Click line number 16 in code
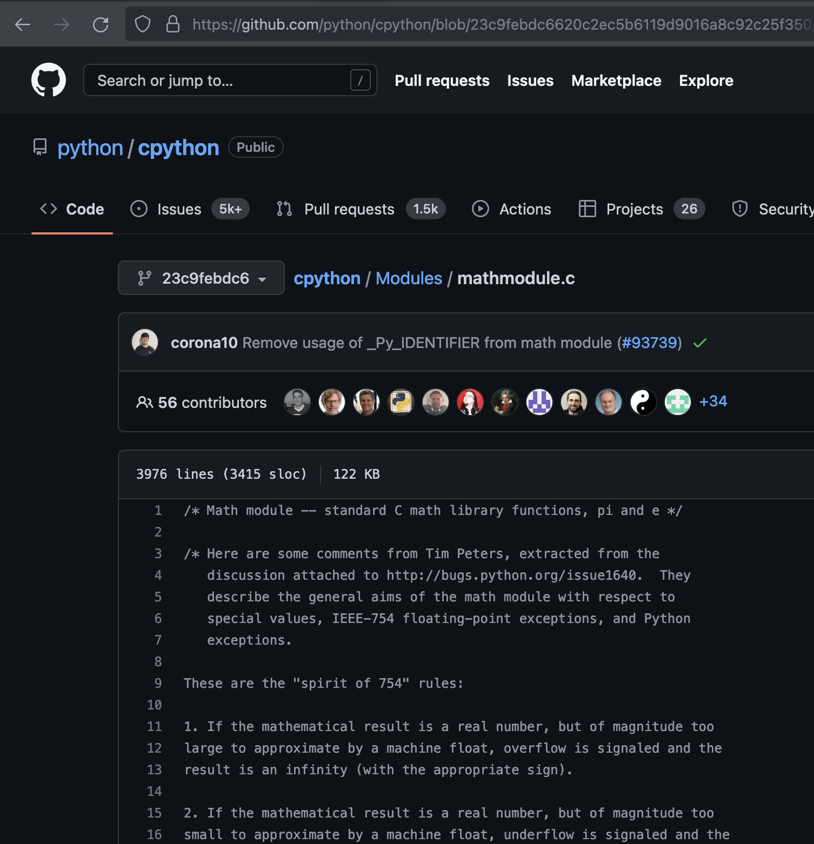Screen dimensions: 814x844 click(x=154, y=835)
